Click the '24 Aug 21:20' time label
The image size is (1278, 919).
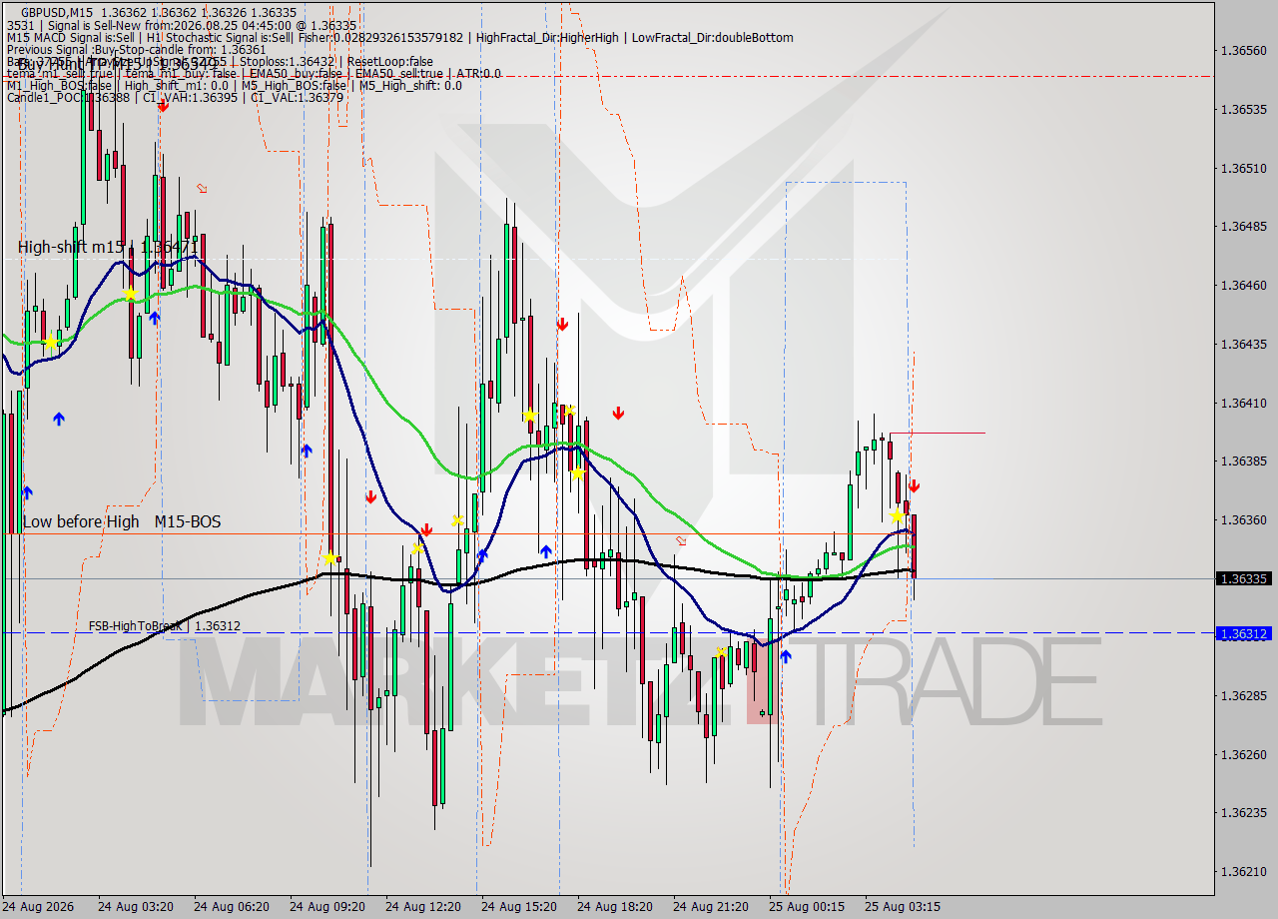711,907
